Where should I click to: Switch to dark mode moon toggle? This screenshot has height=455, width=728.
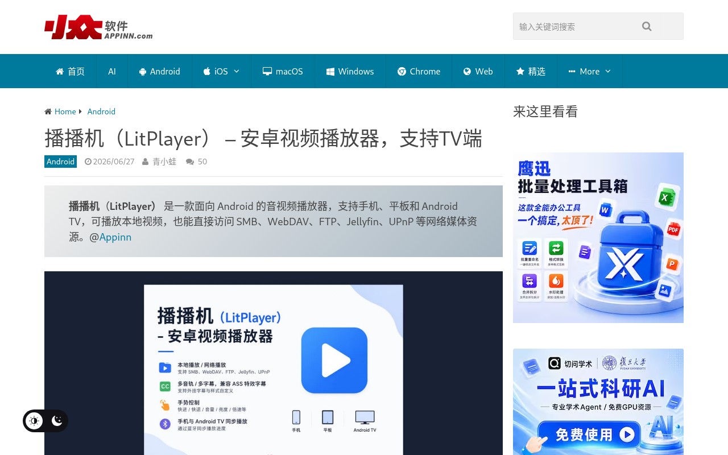pos(57,421)
